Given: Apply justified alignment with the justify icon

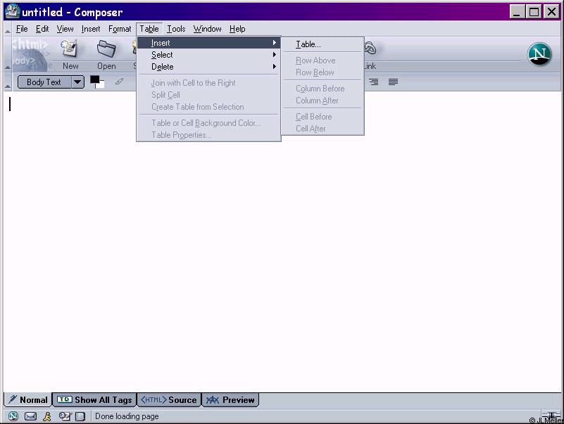Looking at the screenshot, I should coord(393,82).
